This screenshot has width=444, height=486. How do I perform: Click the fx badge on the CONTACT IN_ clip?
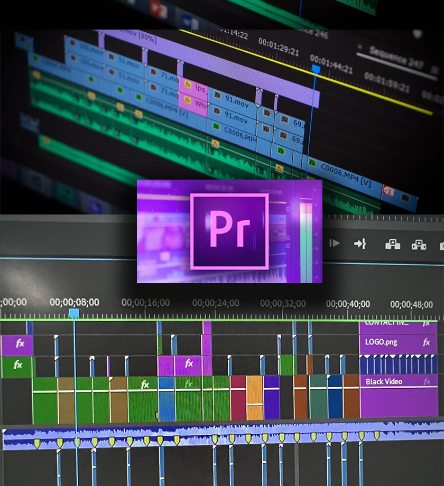[x=427, y=324]
